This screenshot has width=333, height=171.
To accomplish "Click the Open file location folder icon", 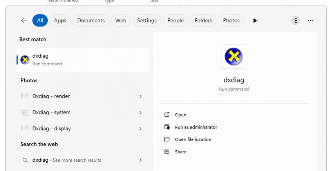I will pyautogui.click(x=167, y=139).
